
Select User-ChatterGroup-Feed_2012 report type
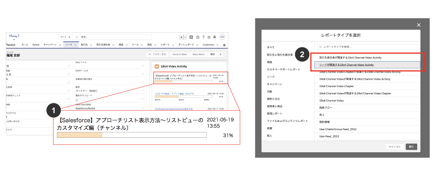tap(367, 129)
